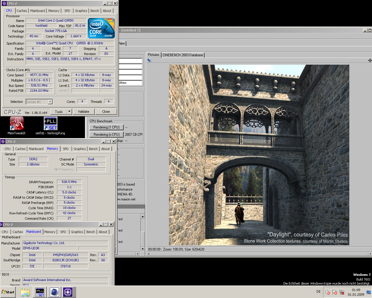Expand the Tools dropdown arrow in CPU-Z
This screenshot has width=372, height=298.
(69, 112)
